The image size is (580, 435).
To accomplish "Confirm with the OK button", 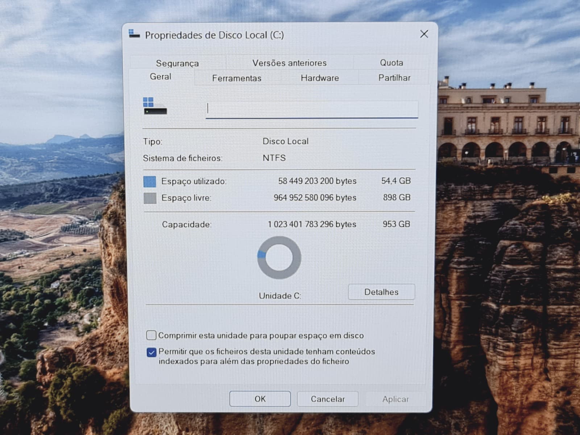I will click(260, 399).
